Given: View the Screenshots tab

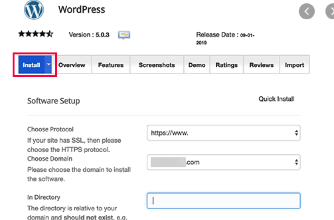Looking at the screenshot, I should 157,65.
